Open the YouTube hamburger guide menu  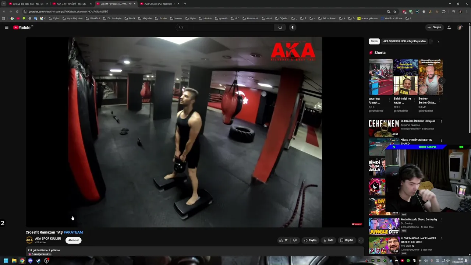click(6, 27)
